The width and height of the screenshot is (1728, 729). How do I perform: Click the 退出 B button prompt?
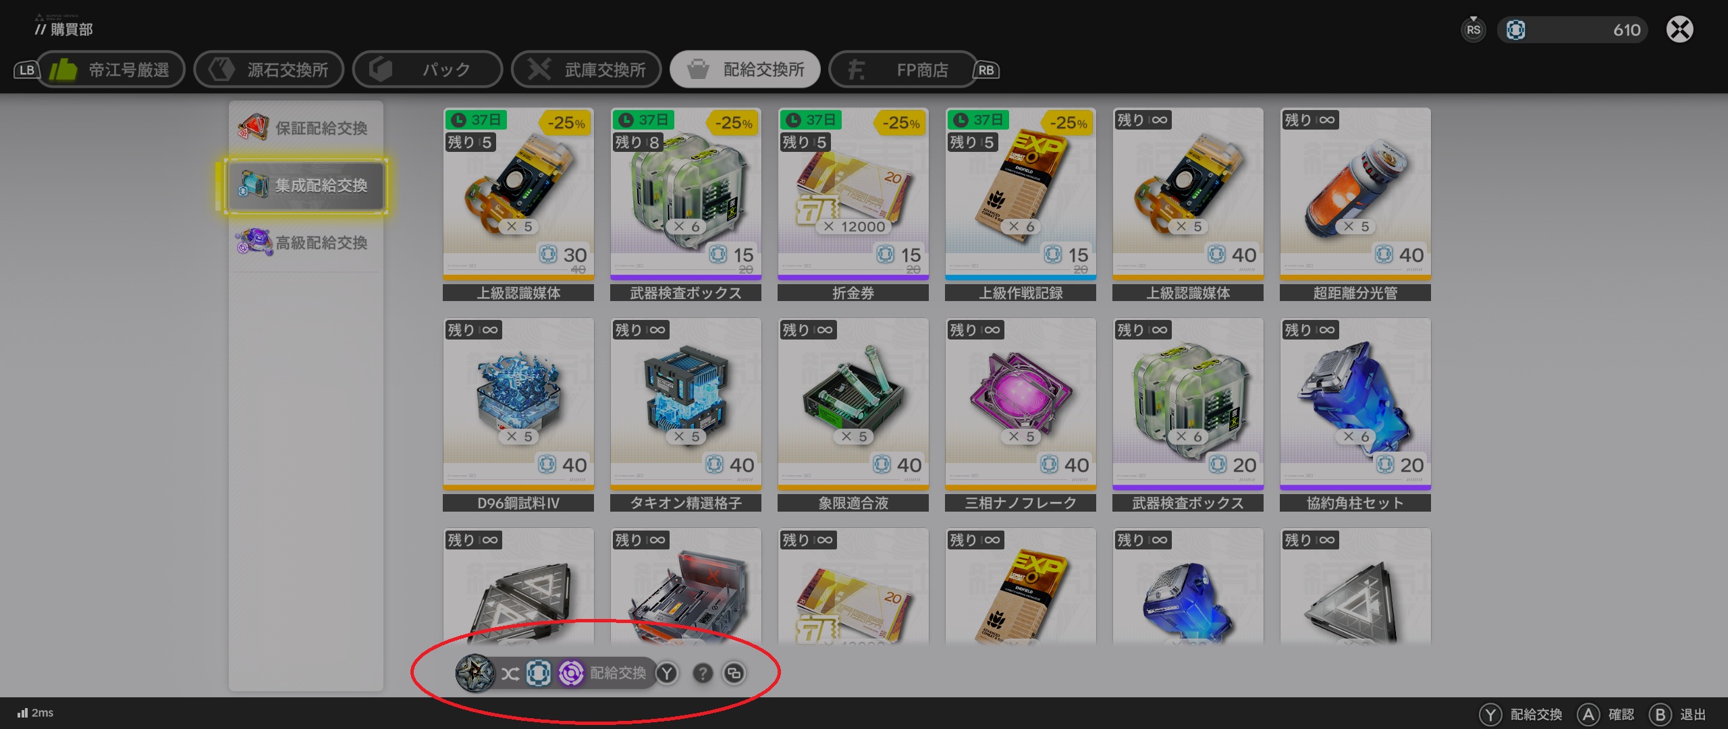tap(1677, 714)
